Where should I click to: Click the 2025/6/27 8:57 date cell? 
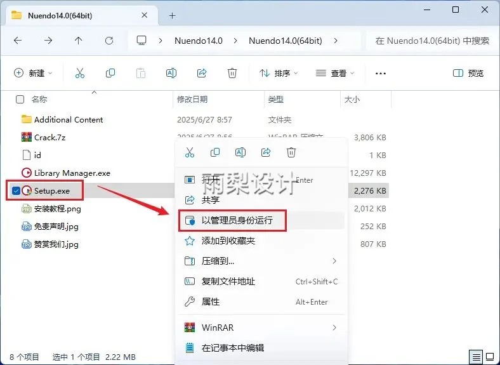(x=204, y=119)
